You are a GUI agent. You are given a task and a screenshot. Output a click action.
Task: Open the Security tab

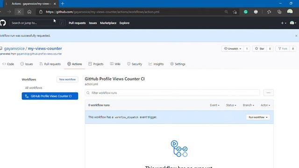coord(135,64)
